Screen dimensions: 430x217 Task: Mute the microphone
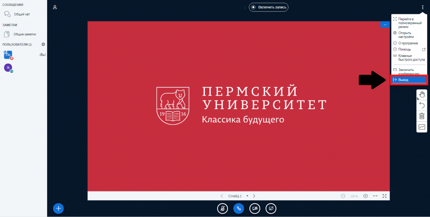[x=223, y=208]
